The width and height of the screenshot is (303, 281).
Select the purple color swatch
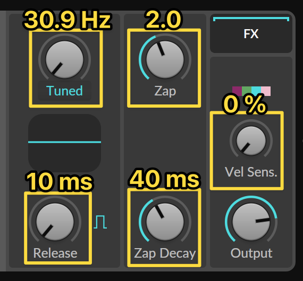[237, 91]
